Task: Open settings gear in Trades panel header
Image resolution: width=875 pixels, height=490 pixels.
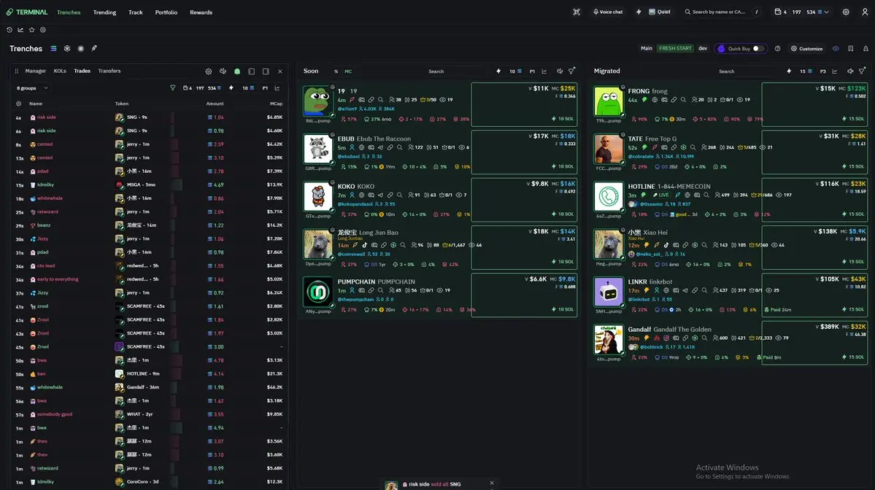Action: click(209, 71)
